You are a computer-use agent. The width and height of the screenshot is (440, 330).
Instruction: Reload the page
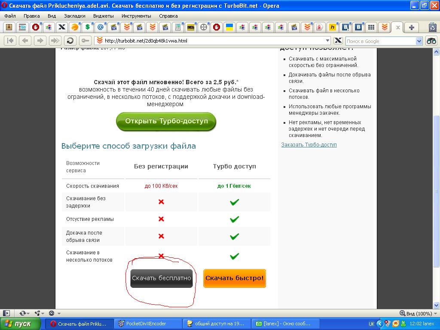click(x=70, y=41)
